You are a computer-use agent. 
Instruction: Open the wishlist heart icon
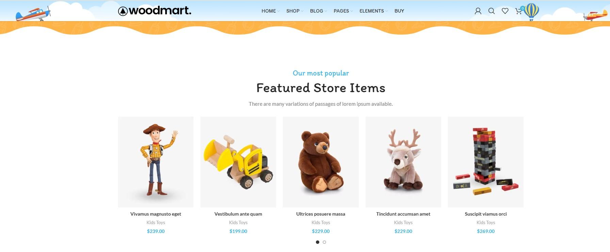click(505, 11)
